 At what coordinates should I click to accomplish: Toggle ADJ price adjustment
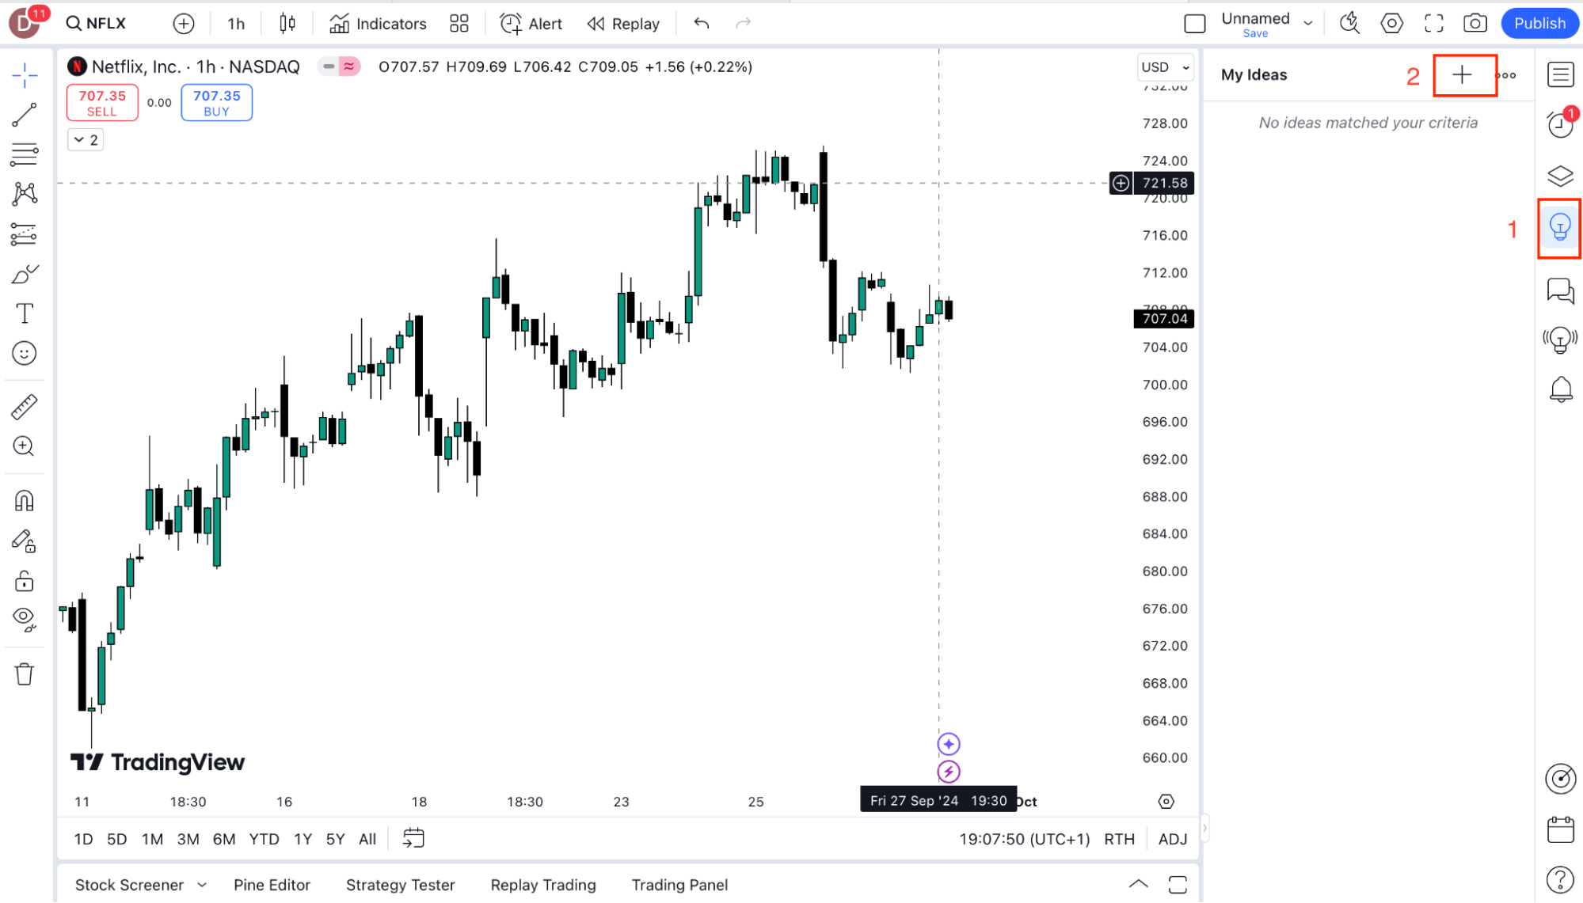coord(1173,839)
